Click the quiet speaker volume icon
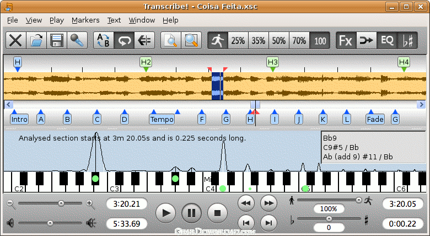 point(10,223)
